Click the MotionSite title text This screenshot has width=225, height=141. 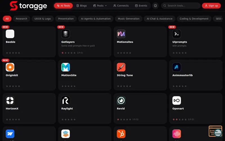(69, 75)
